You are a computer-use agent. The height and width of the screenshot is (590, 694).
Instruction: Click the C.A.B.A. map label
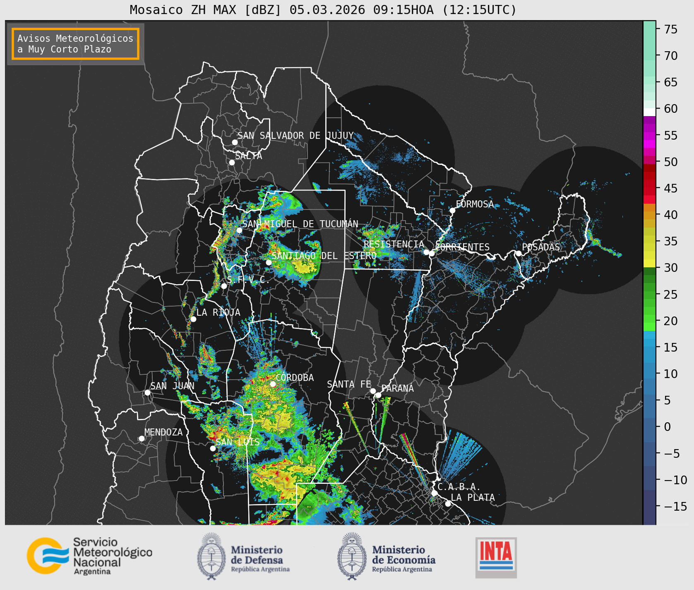459,487
